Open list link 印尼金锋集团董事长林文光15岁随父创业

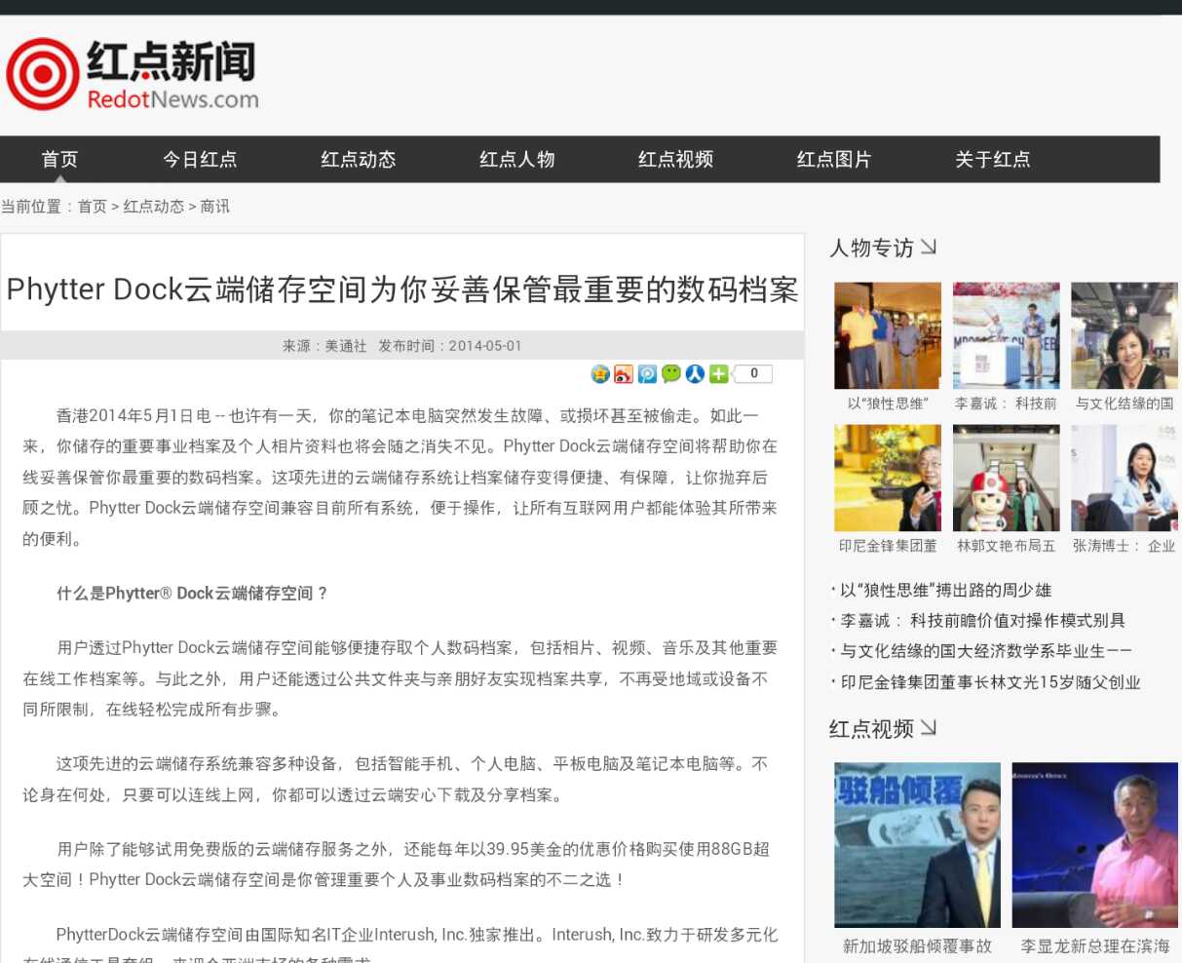click(x=990, y=682)
